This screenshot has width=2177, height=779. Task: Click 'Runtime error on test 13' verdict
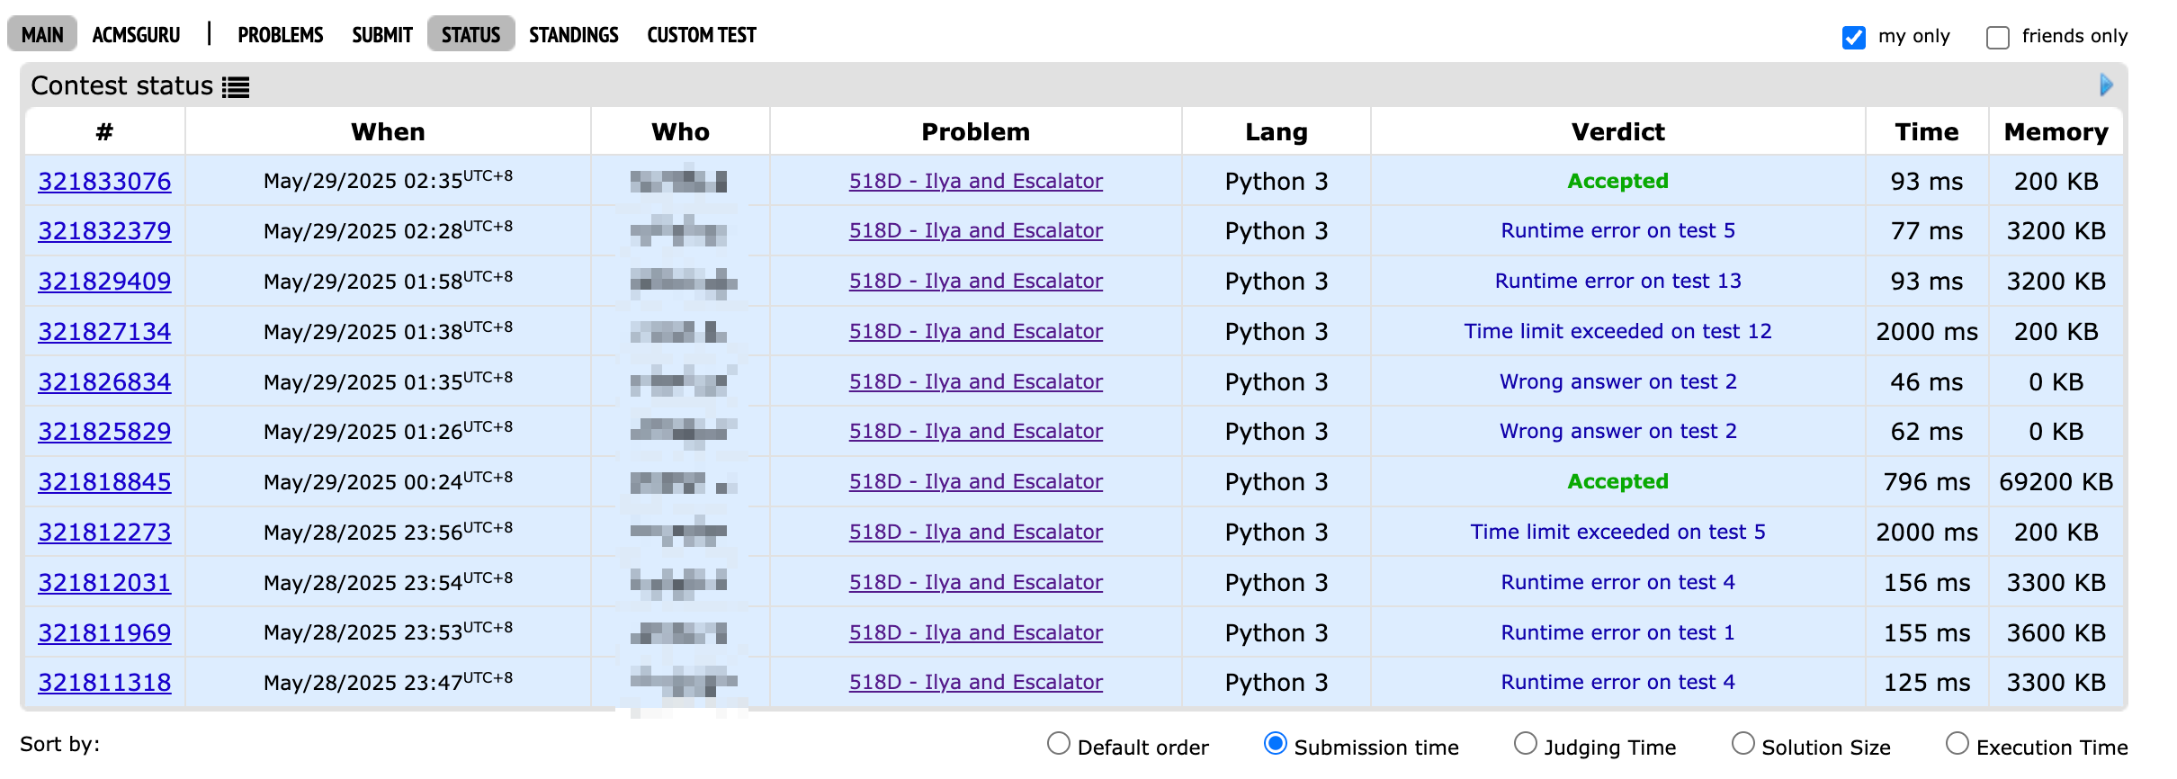(1617, 281)
